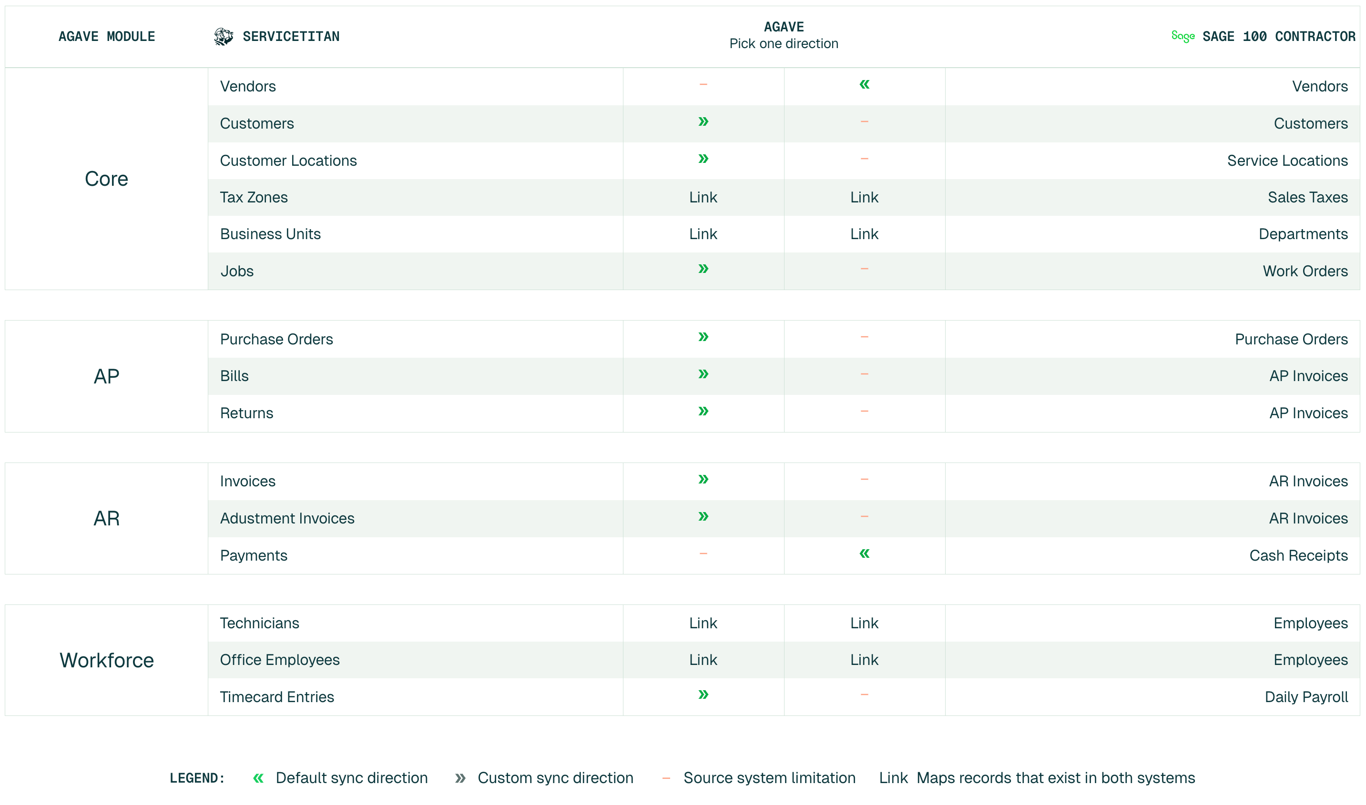1366x805 pixels.
Task: Select the Workforce module label
Action: pos(106,661)
